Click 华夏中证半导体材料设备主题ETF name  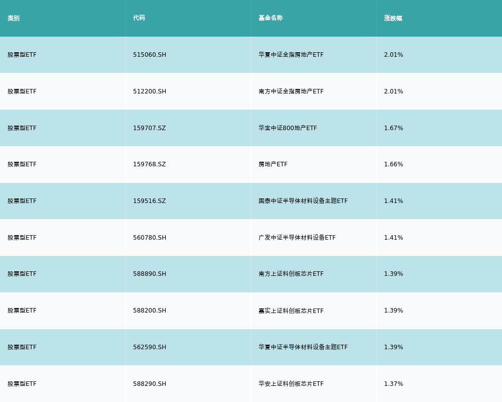(303, 347)
